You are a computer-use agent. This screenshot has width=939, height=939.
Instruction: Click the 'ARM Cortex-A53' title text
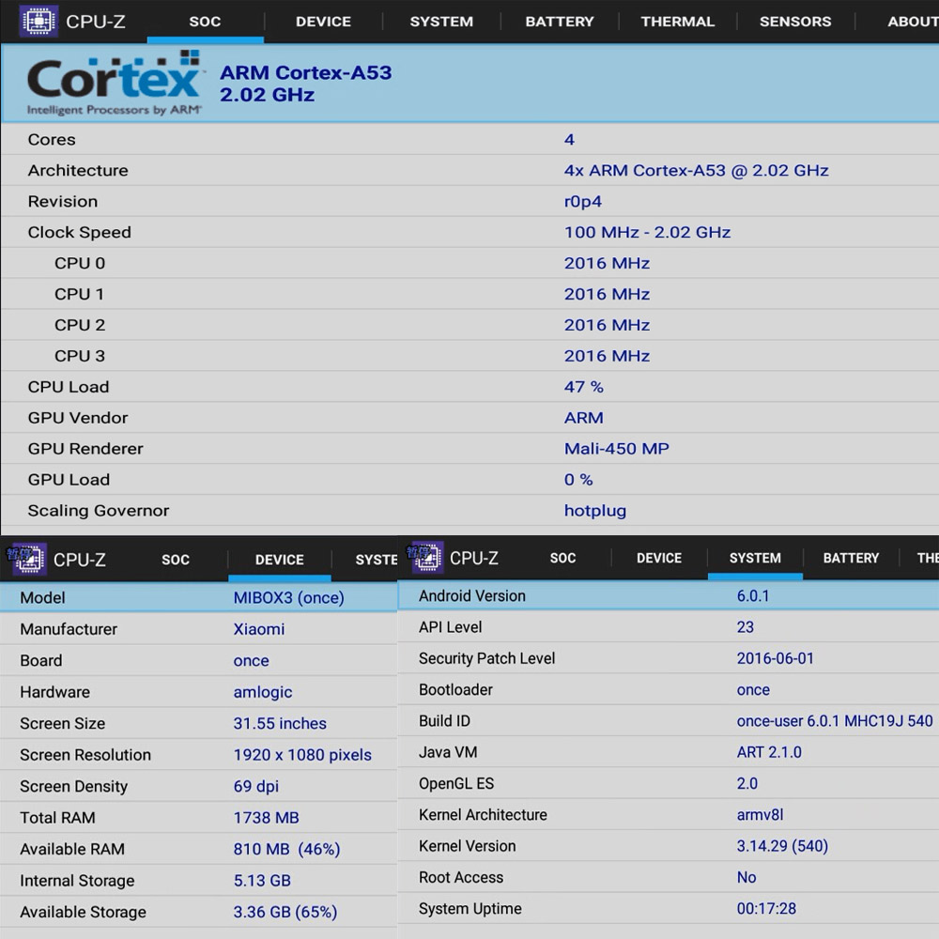(305, 72)
